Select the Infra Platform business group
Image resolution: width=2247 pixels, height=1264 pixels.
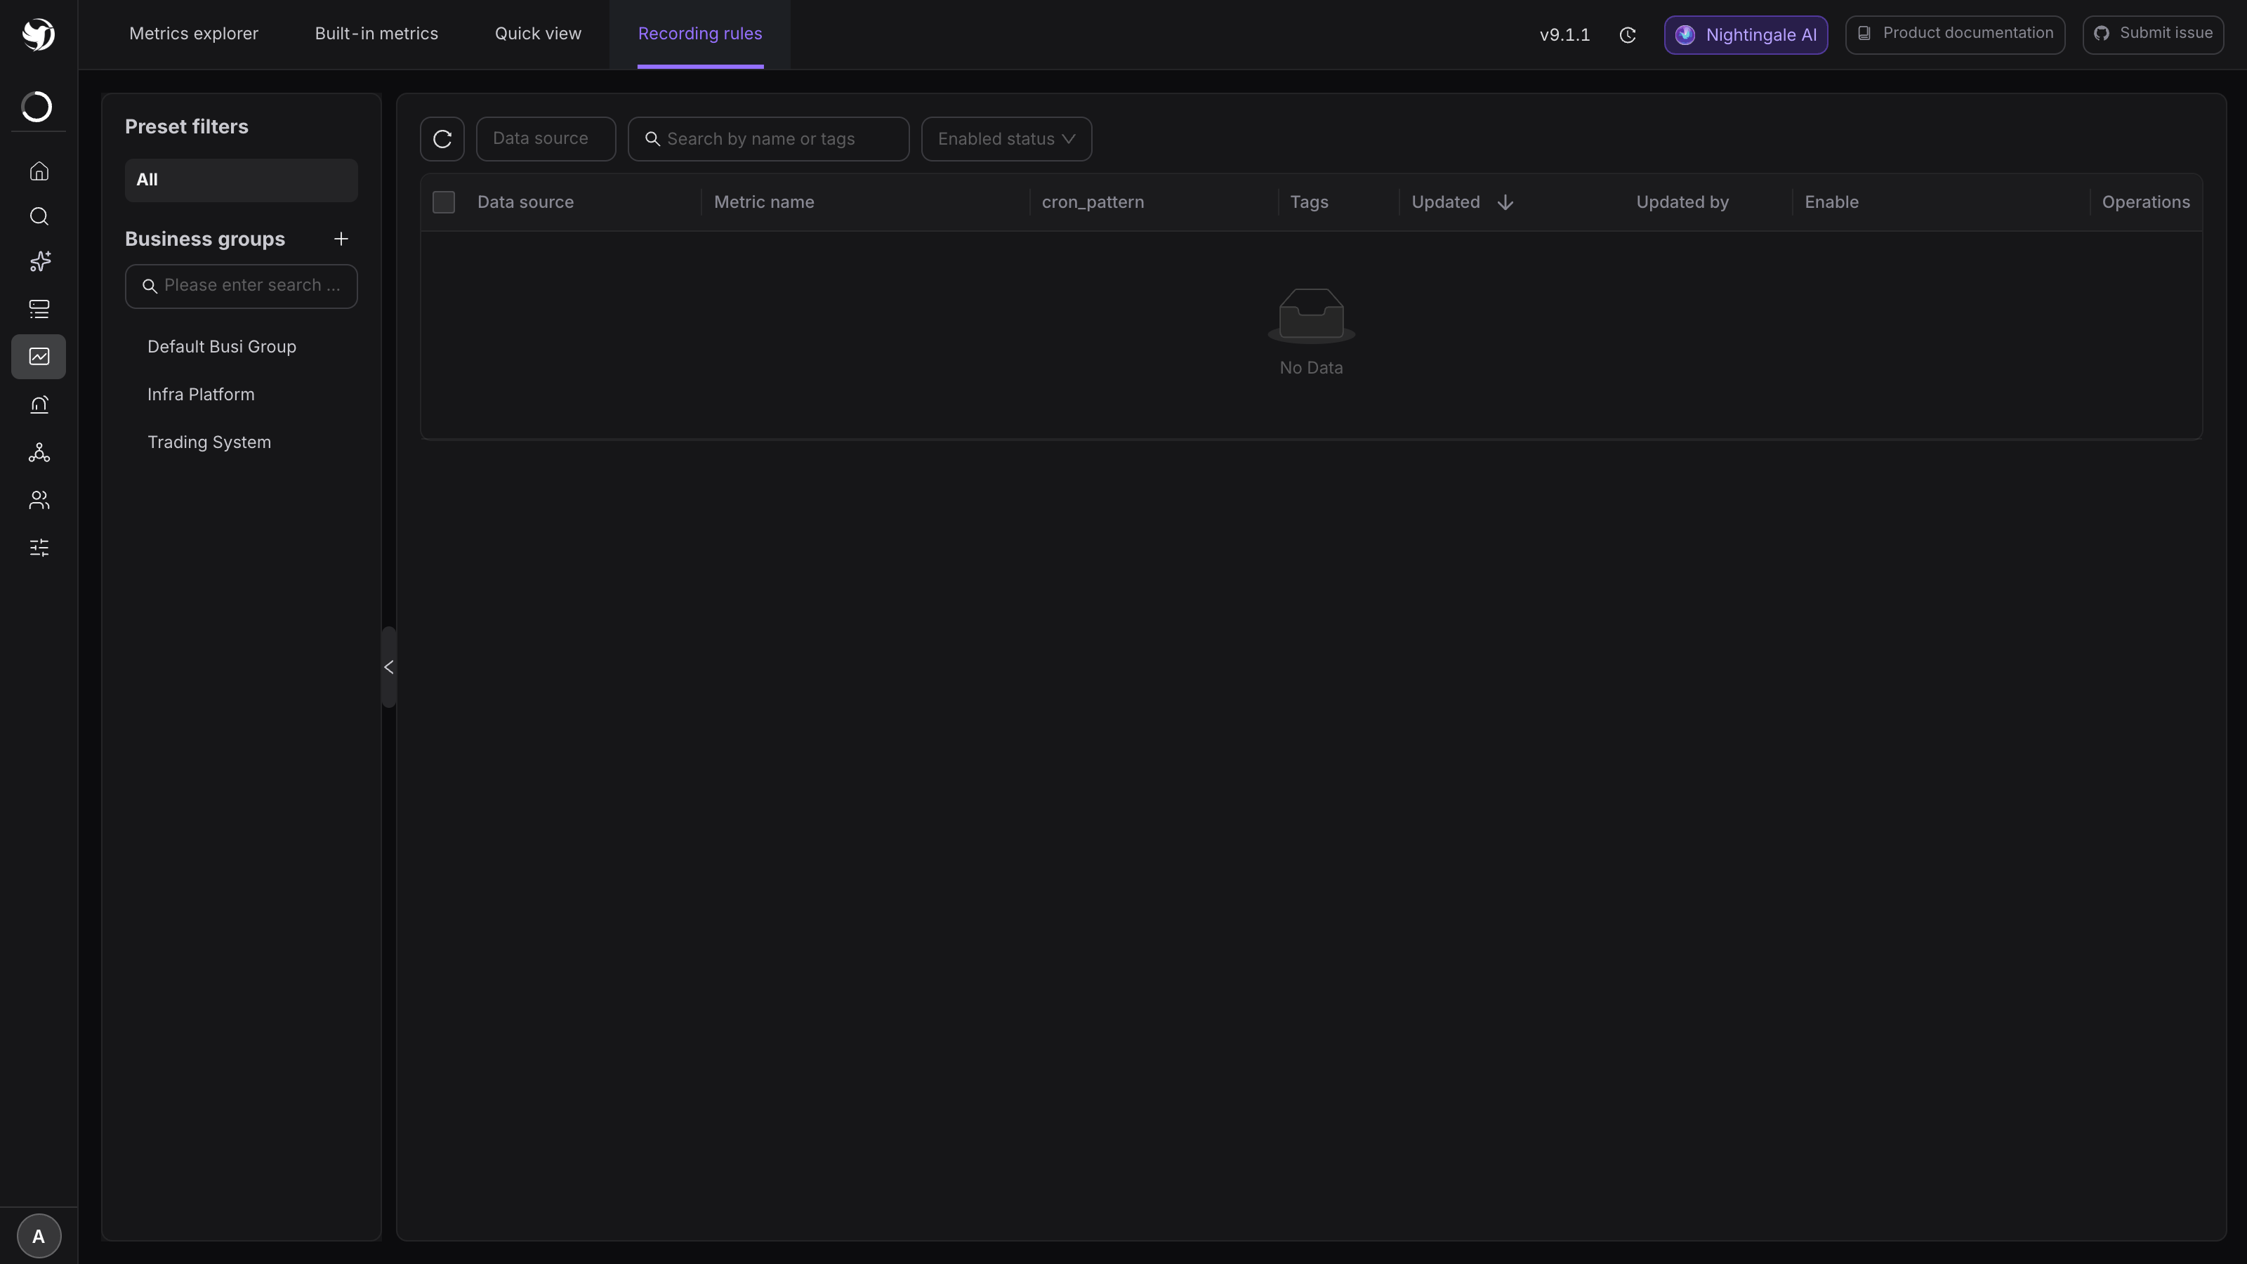(202, 394)
